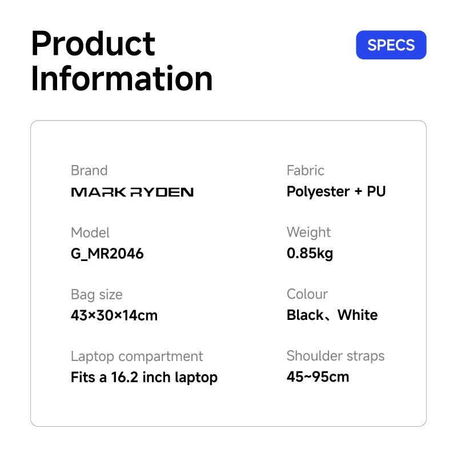The height and width of the screenshot is (457, 457).
Task: Select the Fits a 16.2 inch laptop text
Action: tap(145, 378)
